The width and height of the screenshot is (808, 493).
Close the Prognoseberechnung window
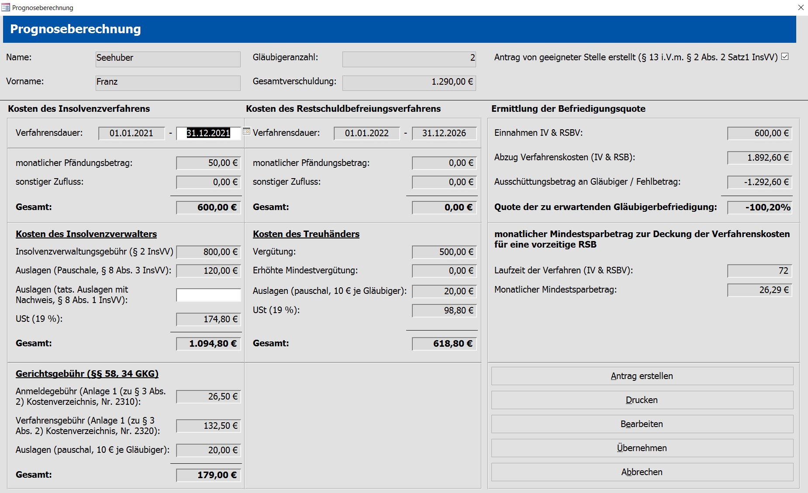[801, 7]
